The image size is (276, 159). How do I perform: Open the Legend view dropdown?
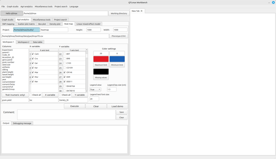[95, 89]
